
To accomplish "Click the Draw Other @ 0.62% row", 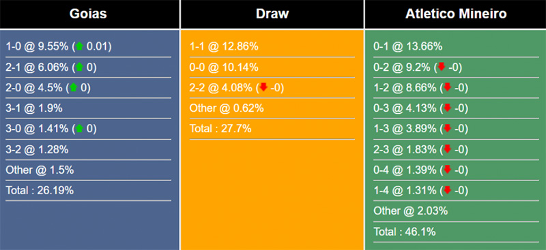I will tap(272, 108).
